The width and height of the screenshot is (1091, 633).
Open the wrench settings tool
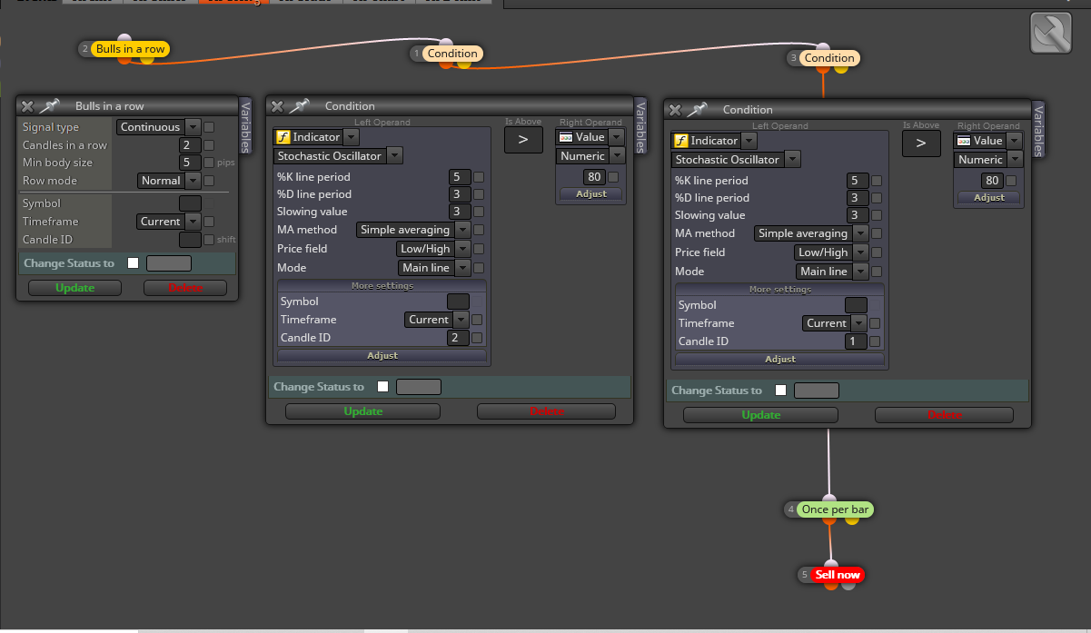pos(1052,34)
